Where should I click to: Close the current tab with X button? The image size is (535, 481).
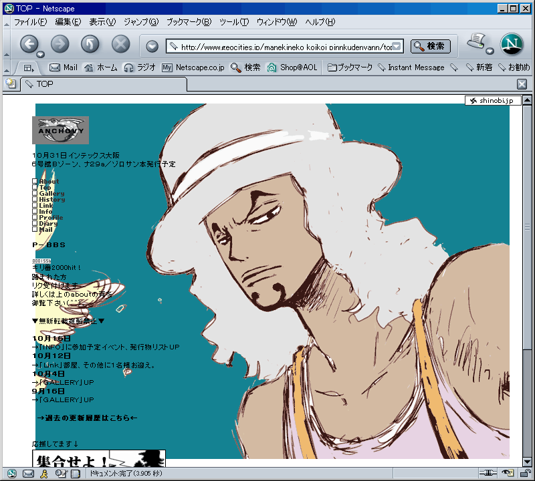(x=522, y=84)
